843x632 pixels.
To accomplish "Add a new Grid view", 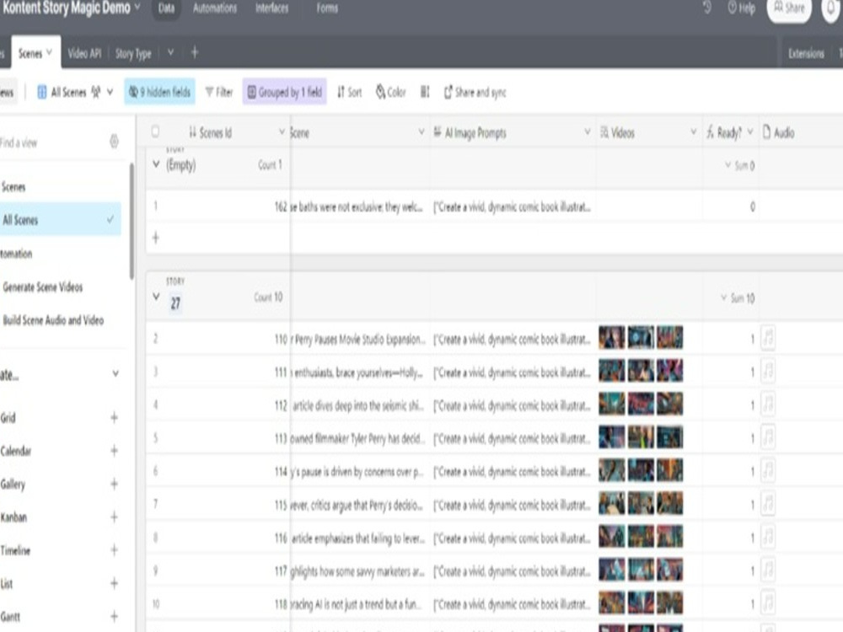I will click(114, 418).
